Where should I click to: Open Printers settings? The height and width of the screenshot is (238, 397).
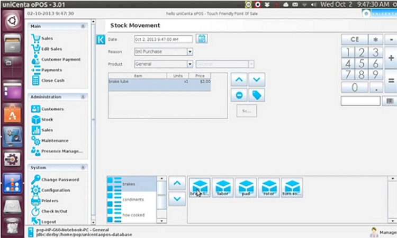[x=44, y=200]
